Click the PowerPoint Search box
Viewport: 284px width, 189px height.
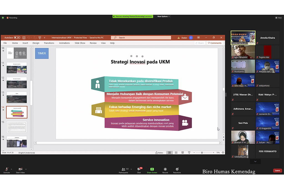pyautogui.click(x=141, y=38)
